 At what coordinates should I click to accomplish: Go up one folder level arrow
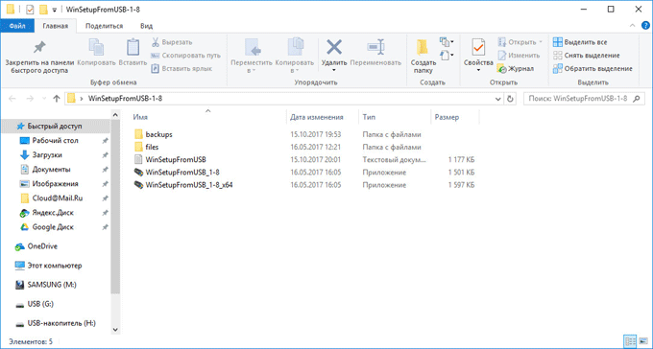pyautogui.click(x=57, y=99)
